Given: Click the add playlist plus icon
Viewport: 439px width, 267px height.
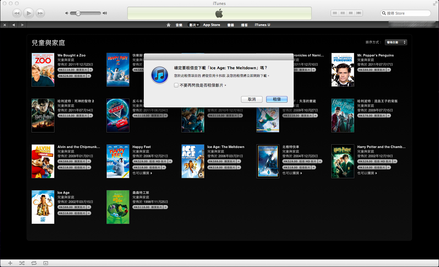Looking at the screenshot, I should [x=10, y=263].
